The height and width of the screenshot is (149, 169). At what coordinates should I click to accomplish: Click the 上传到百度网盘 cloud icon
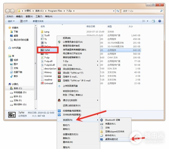[59, 86]
